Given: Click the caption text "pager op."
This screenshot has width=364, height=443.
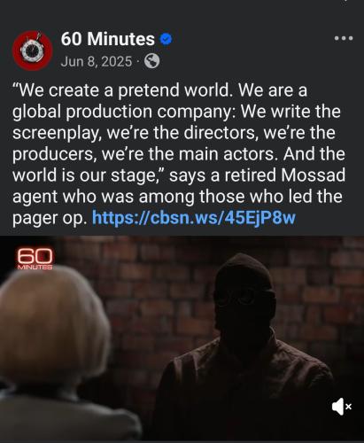Looking at the screenshot, I should point(50,219).
